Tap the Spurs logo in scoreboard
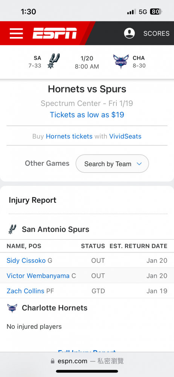 pyautogui.click(x=53, y=61)
